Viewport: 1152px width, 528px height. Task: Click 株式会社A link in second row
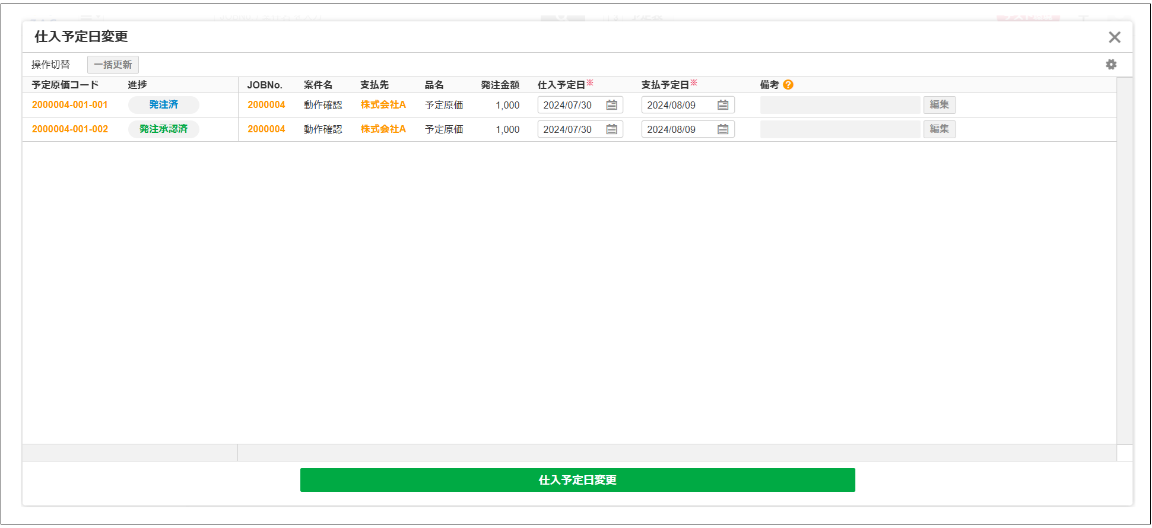coord(383,129)
